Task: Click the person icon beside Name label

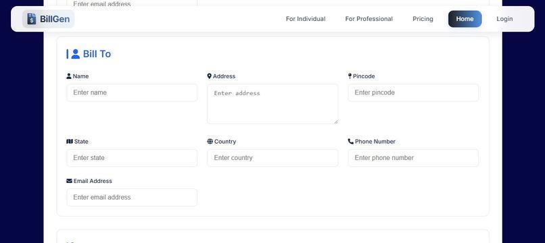Action: coord(69,76)
